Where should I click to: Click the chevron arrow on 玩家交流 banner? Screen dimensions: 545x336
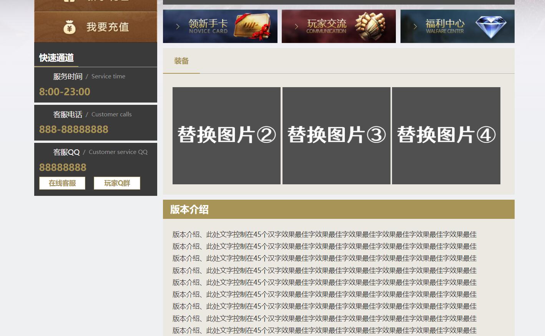(x=296, y=26)
